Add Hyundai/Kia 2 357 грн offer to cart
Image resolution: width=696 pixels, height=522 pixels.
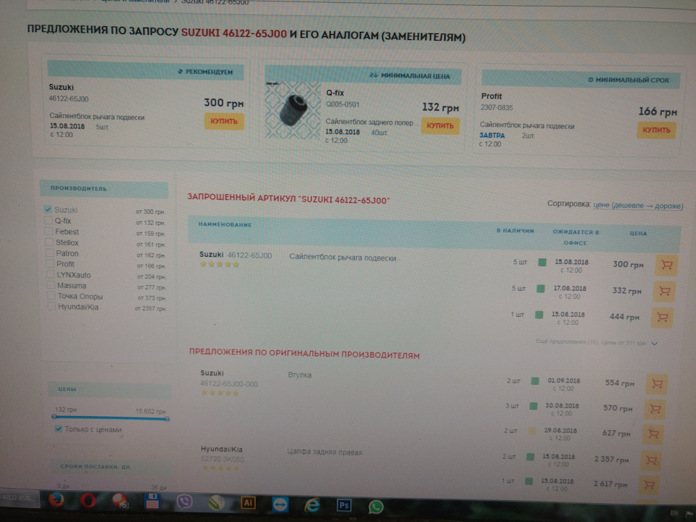coord(651,460)
